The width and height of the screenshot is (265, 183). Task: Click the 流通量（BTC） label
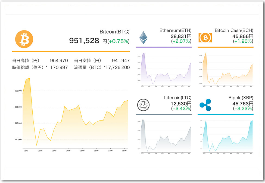click(x=88, y=68)
